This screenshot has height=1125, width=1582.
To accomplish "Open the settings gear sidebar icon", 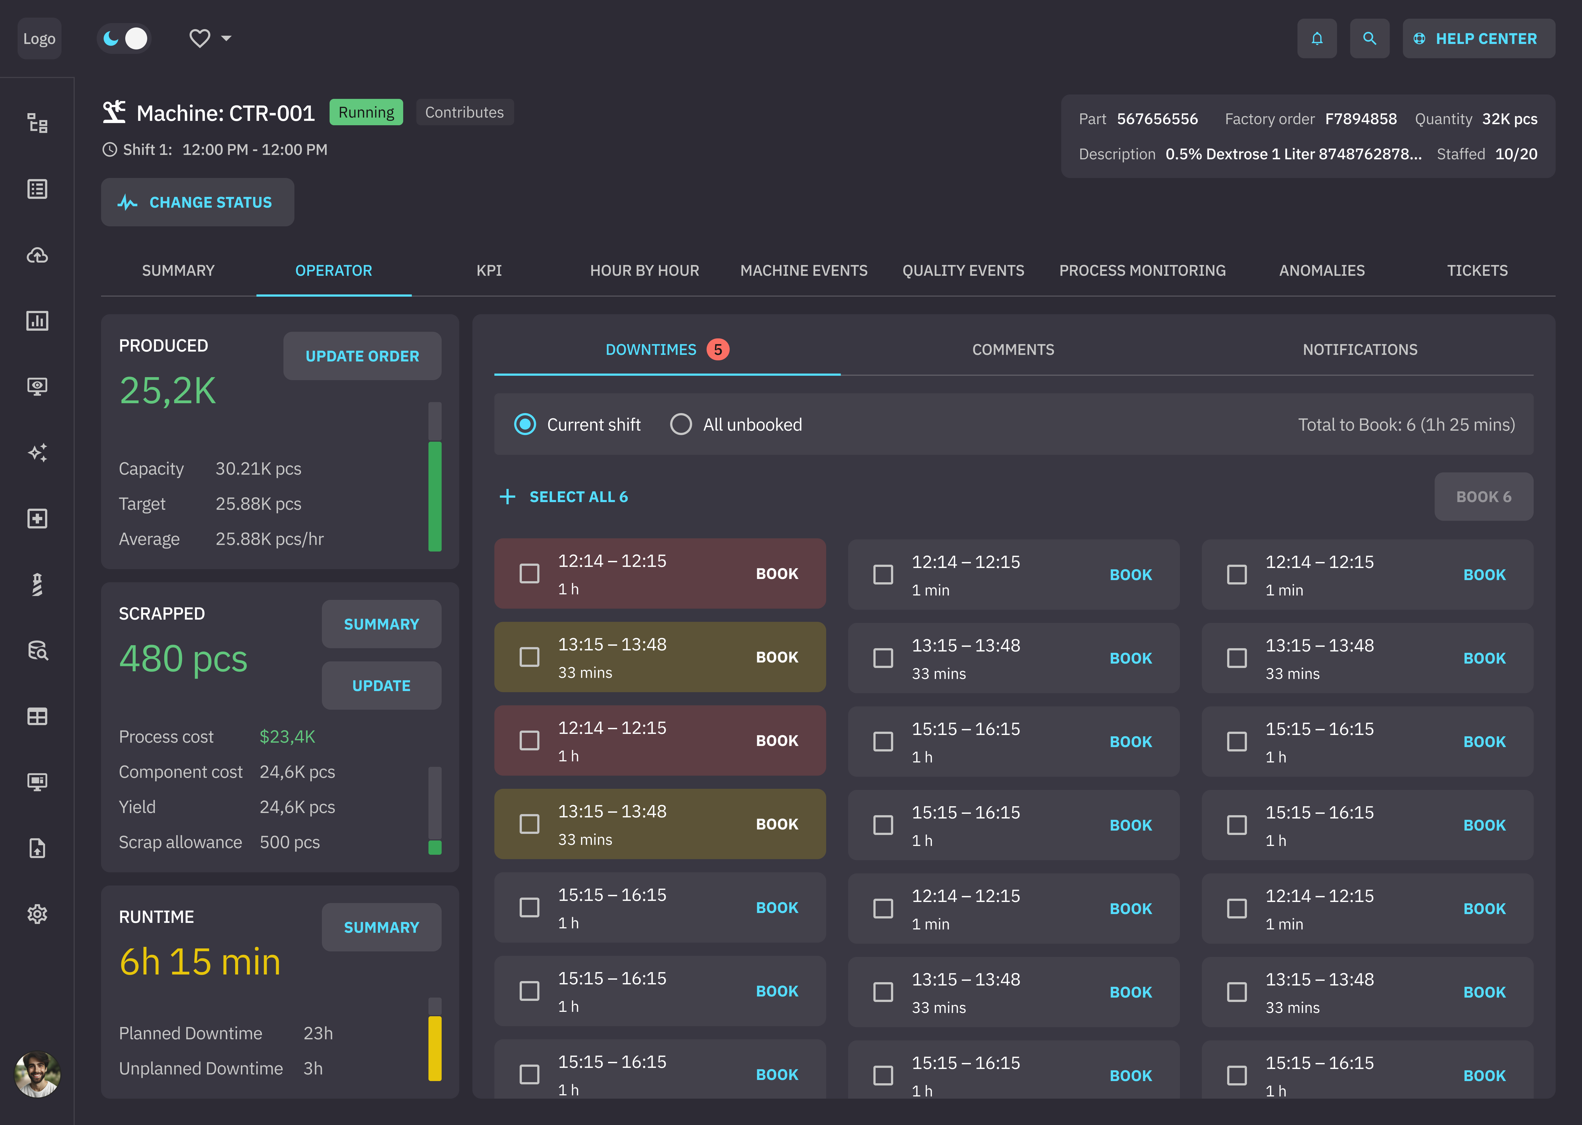I will [37, 914].
